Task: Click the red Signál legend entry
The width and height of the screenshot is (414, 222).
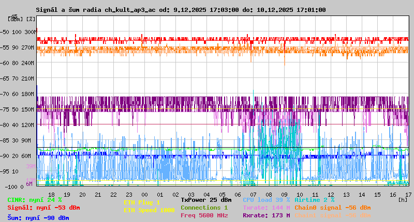Action: [x=43, y=208]
